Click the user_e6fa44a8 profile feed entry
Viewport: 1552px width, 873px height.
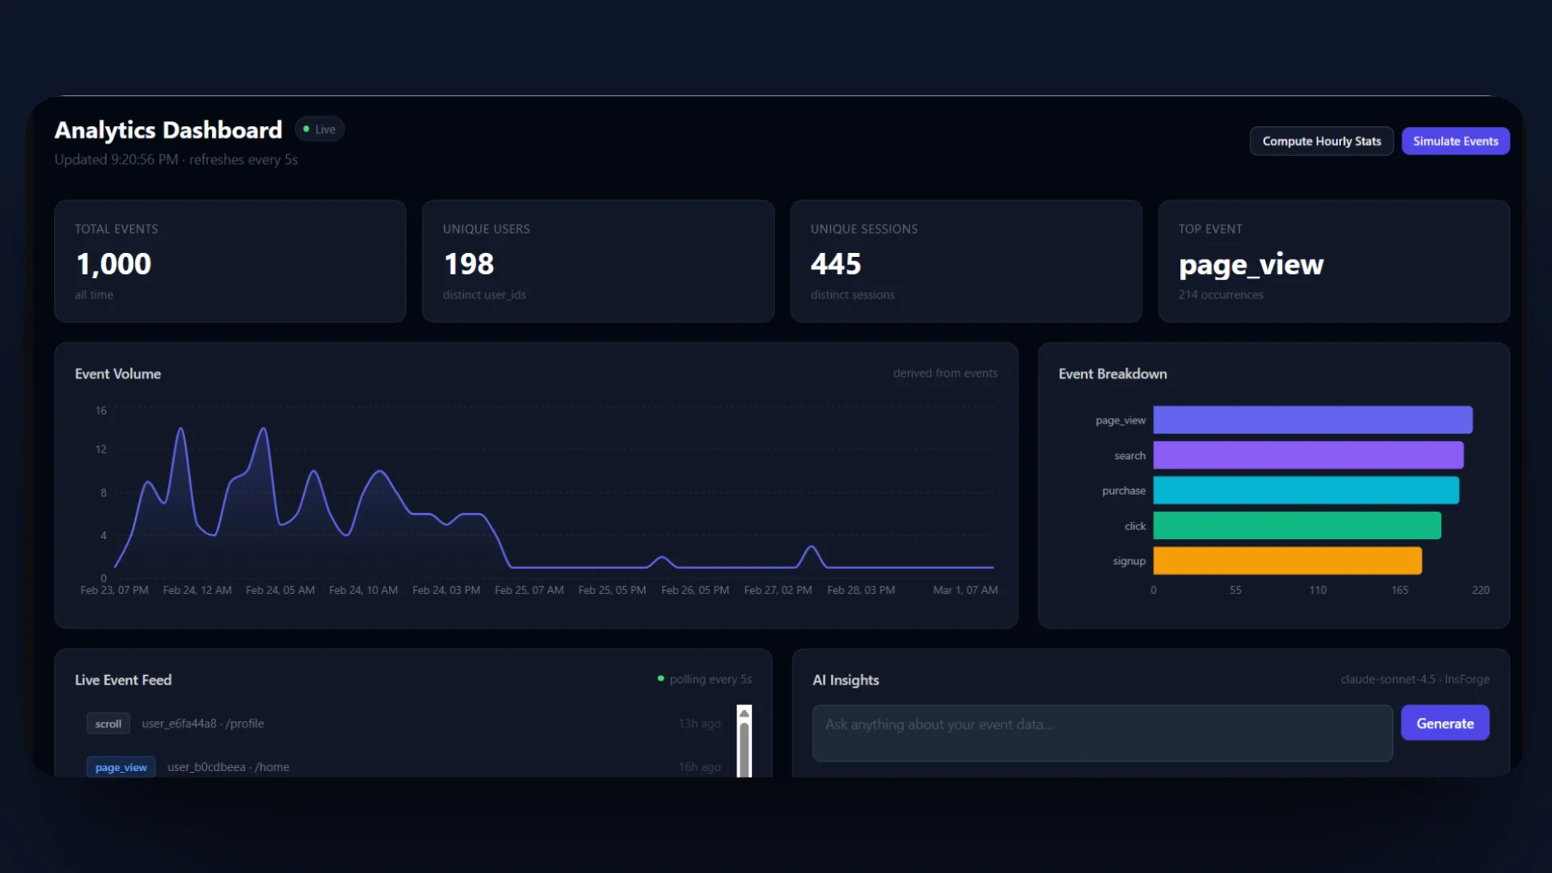(203, 723)
